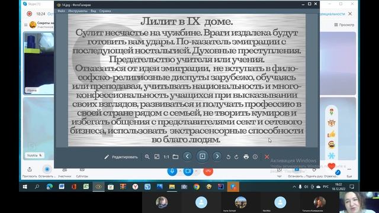The height and width of the screenshot is (213, 379).
Task: Open the Участники participants panel
Action: (65, 172)
